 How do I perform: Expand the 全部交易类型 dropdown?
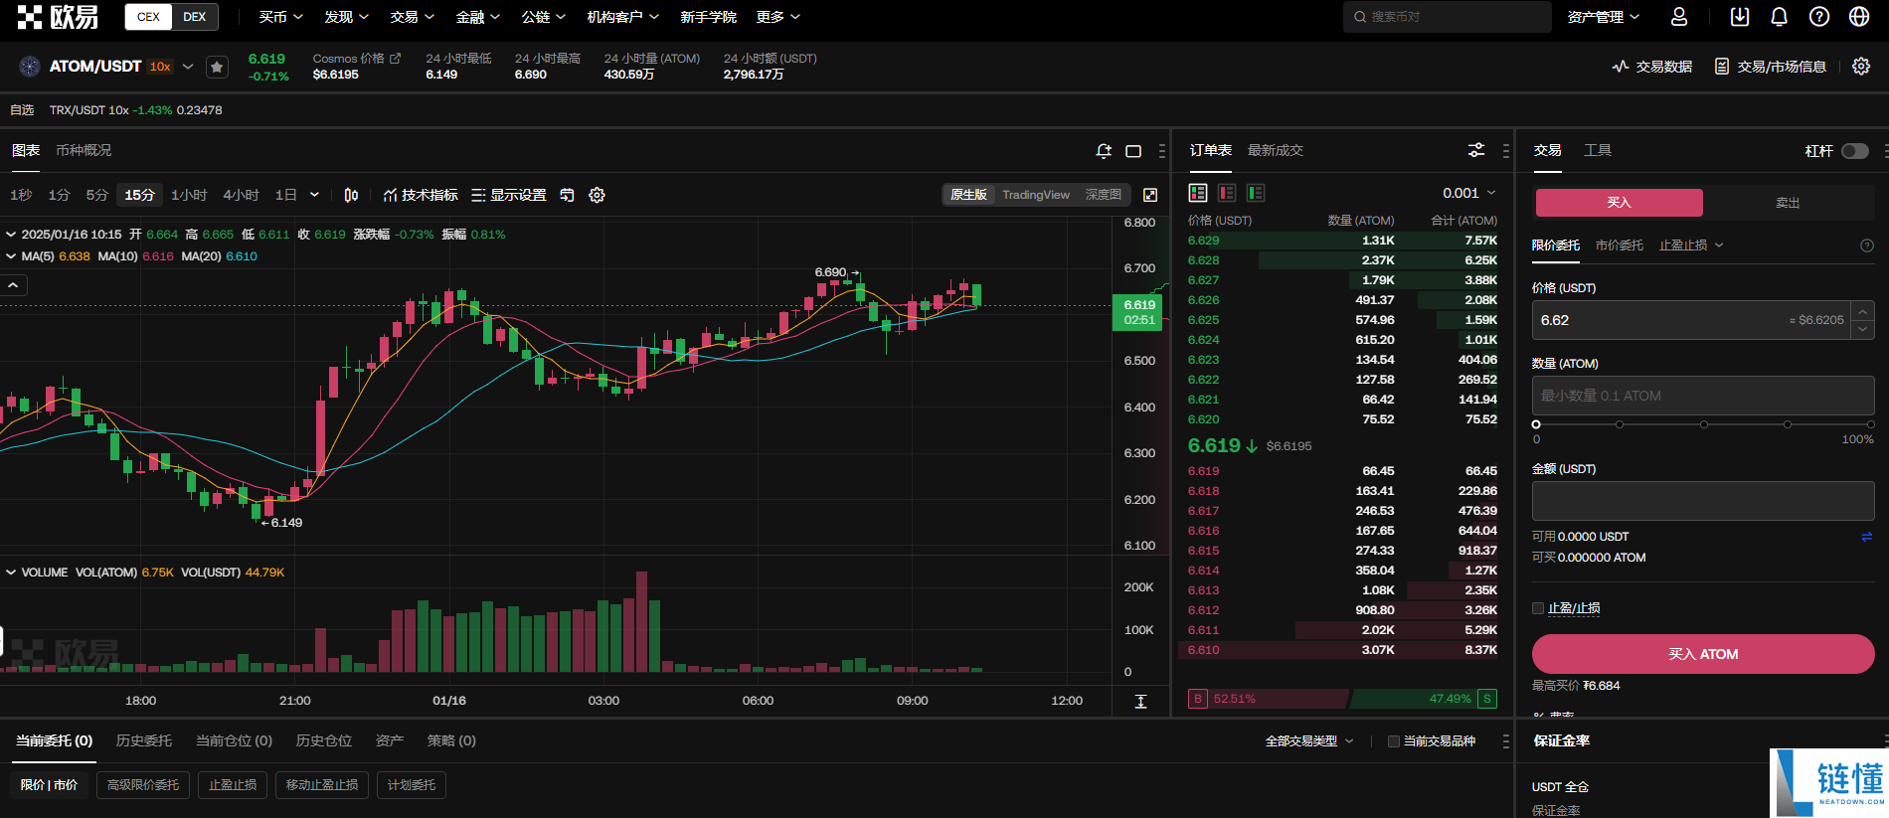tap(1309, 741)
